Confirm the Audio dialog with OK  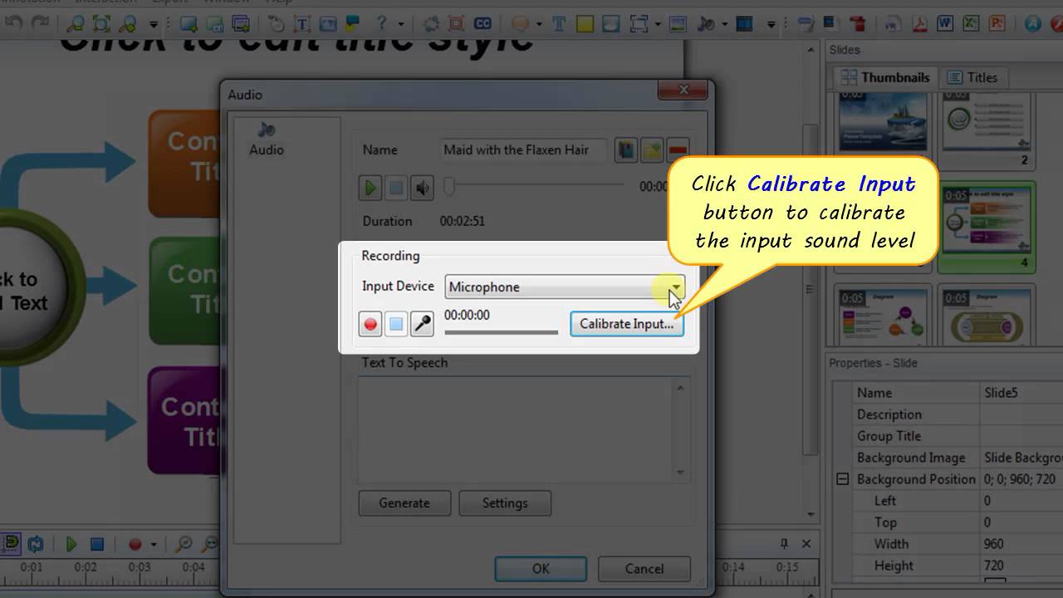click(x=541, y=569)
